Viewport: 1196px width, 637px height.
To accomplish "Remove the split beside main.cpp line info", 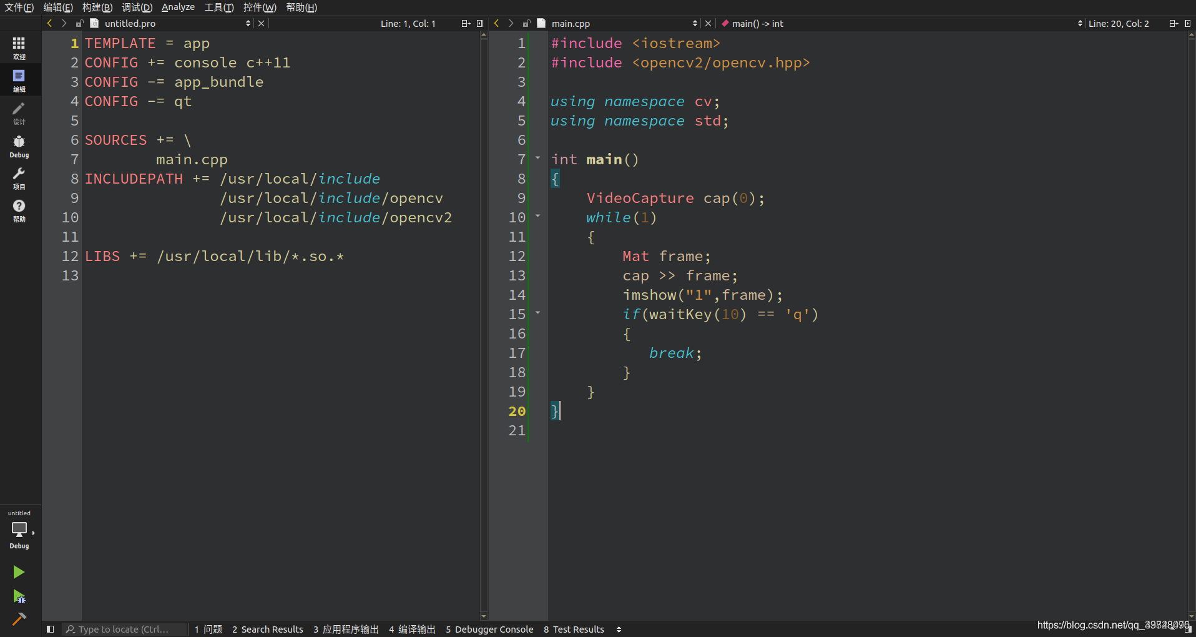I will (x=1188, y=23).
